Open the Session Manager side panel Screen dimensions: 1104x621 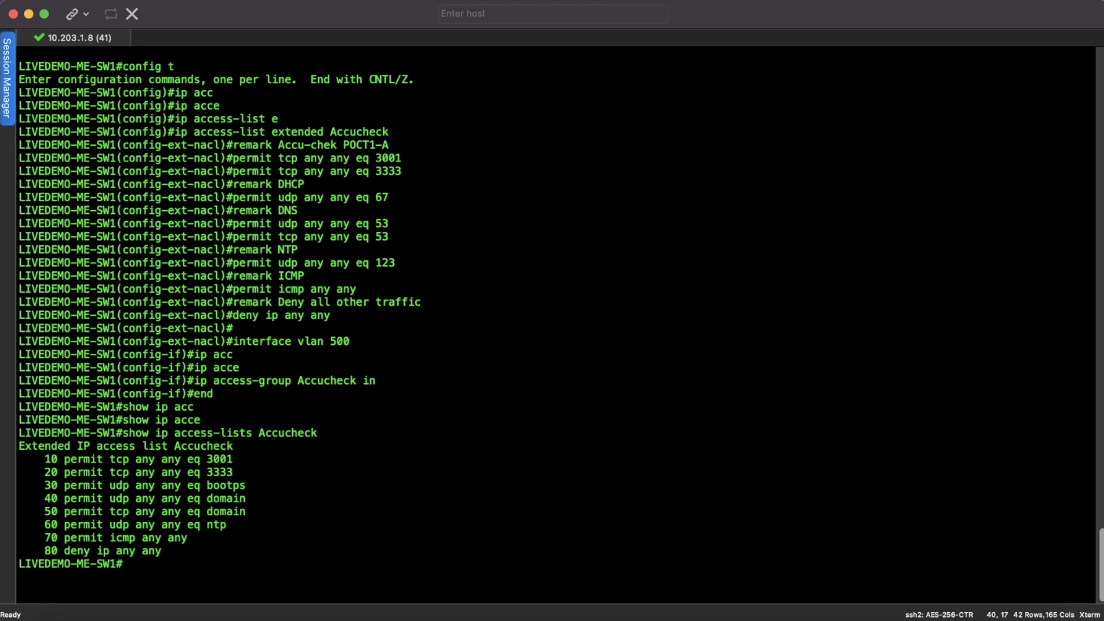click(7, 78)
